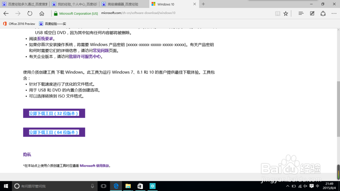Open reading view book icon

(x=277, y=14)
